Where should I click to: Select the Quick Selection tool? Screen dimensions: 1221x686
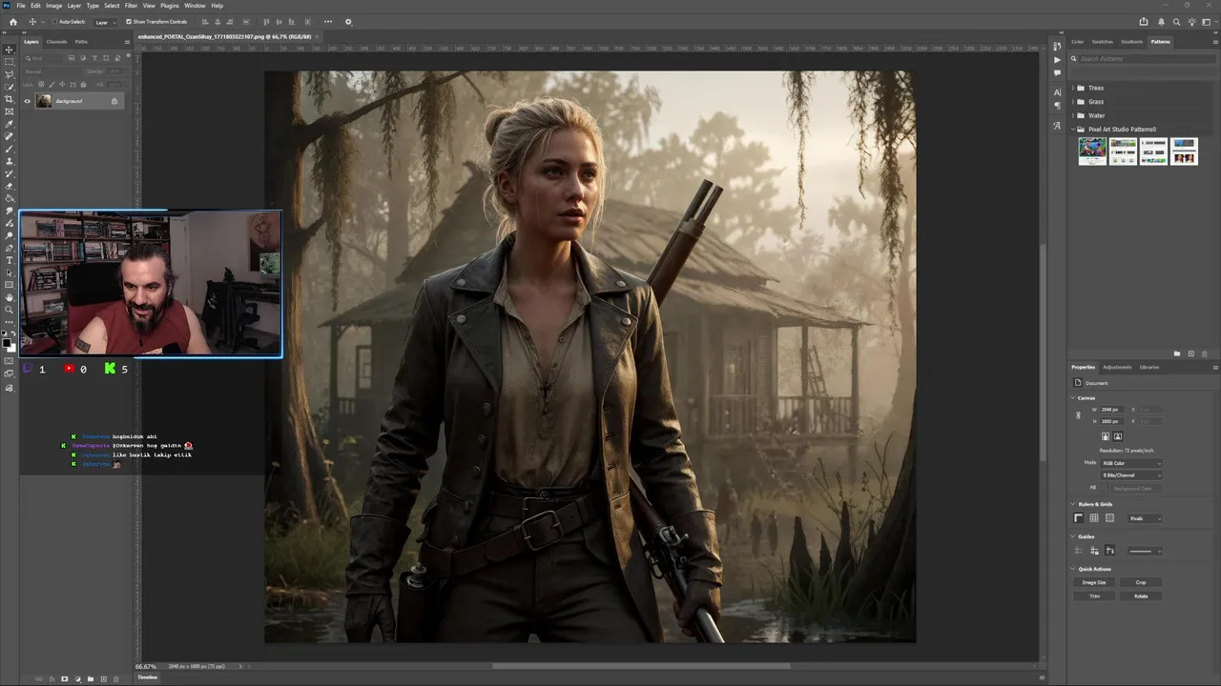pos(10,87)
